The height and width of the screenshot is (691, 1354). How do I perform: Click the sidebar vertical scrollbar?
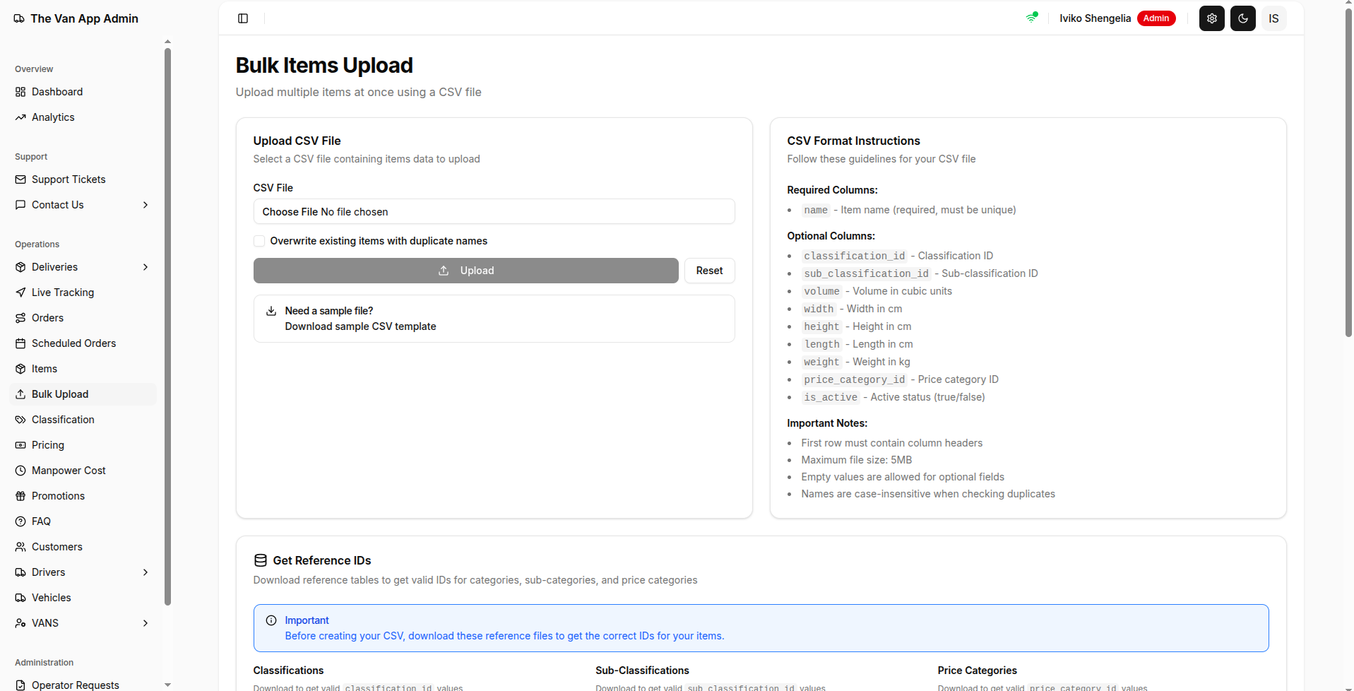[x=167, y=325]
